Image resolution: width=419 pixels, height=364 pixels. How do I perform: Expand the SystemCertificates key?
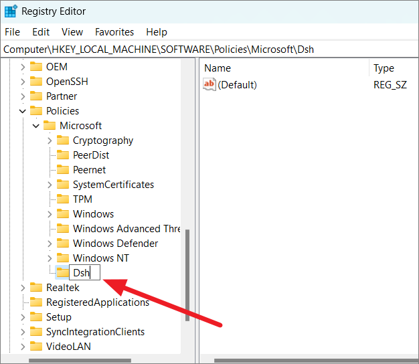50,185
